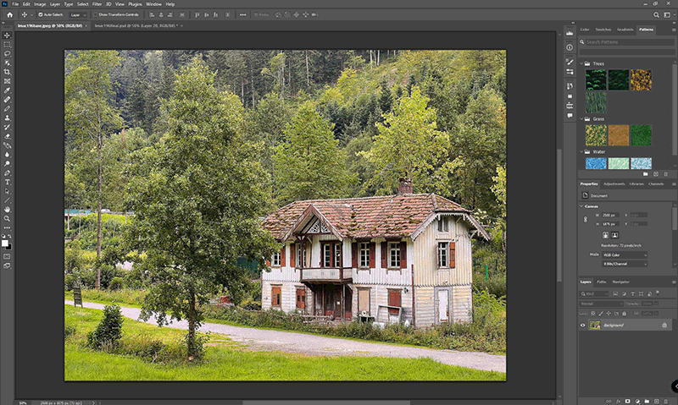Screen dimensions: 678x405
Task: Switch to the Swatches tab
Action: [603, 30]
